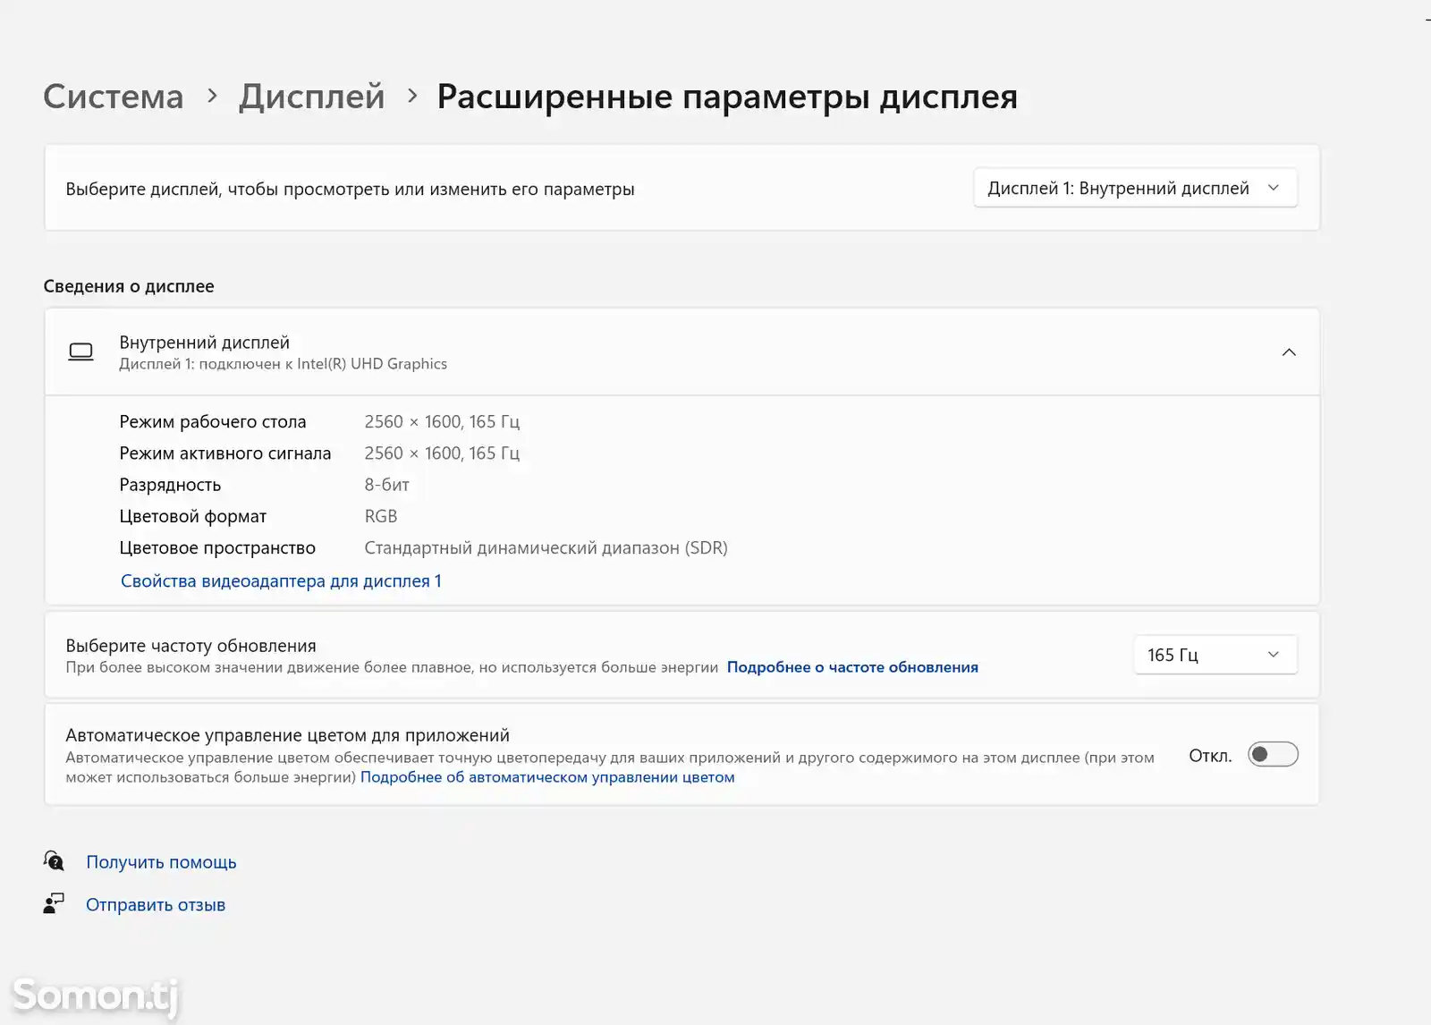Open the Дисплей 1: Внутренний дисплей dropdown

click(1135, 188)
